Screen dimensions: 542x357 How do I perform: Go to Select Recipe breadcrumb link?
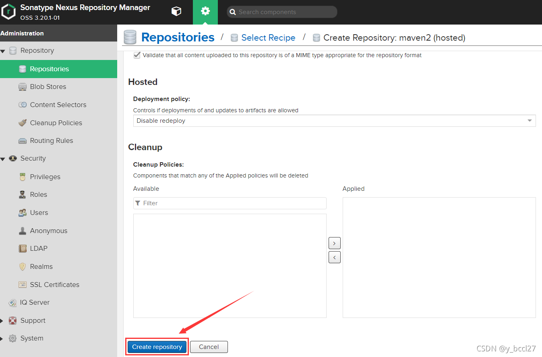268,37
